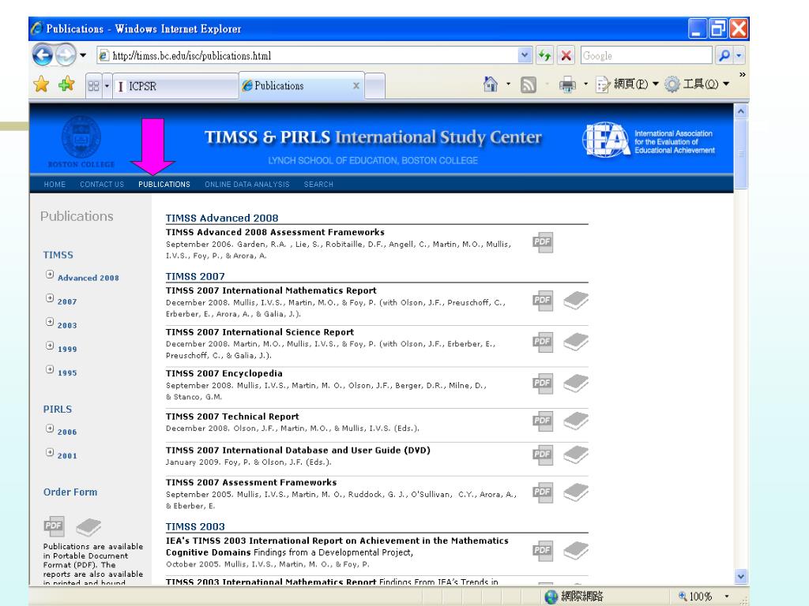Screen dimensions: 809x606
Task: Click the browser Back arrow button
Action: [43, 54]
